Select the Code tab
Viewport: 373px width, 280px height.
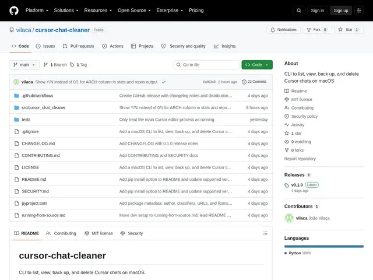coord(20,46)
